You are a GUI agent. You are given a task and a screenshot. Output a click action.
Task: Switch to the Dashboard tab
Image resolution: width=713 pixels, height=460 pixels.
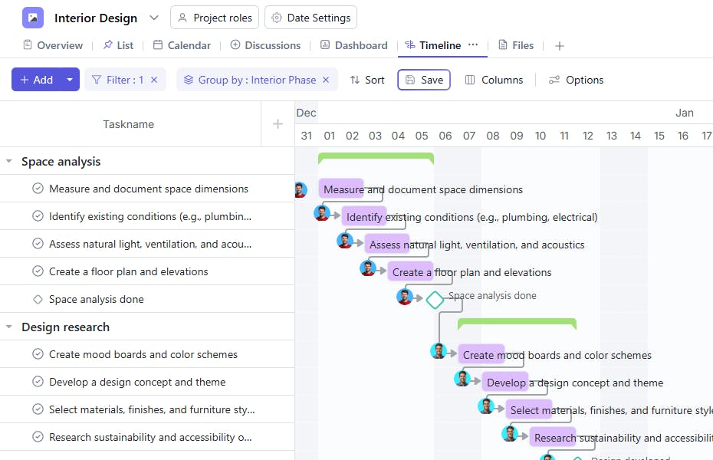(354, 45)
